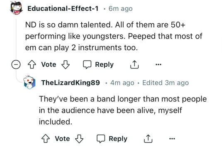Downvote TheLizardKing89's reply
224x152 pixels.
pos(79,139)
